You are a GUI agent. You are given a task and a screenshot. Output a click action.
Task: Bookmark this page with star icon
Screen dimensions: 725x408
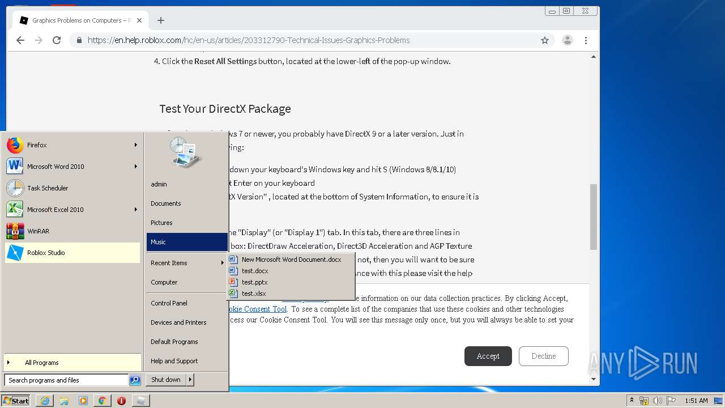pos(545,40)
